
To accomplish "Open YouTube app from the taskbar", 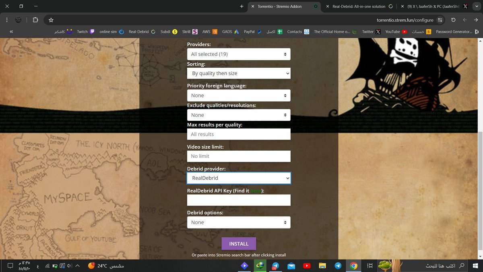I will pyautogui.click(x=307, y=266).
